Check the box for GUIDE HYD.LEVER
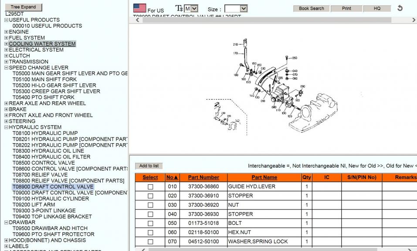This screenshot has height=251, width=417. click(x=150, y=187)
